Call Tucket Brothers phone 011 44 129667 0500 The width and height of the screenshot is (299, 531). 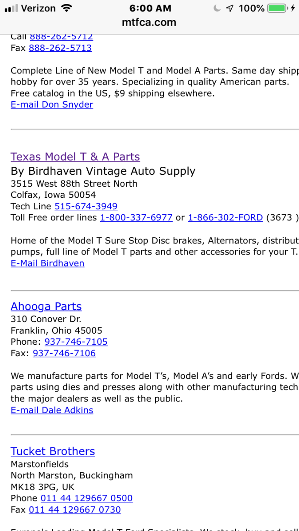87,498
